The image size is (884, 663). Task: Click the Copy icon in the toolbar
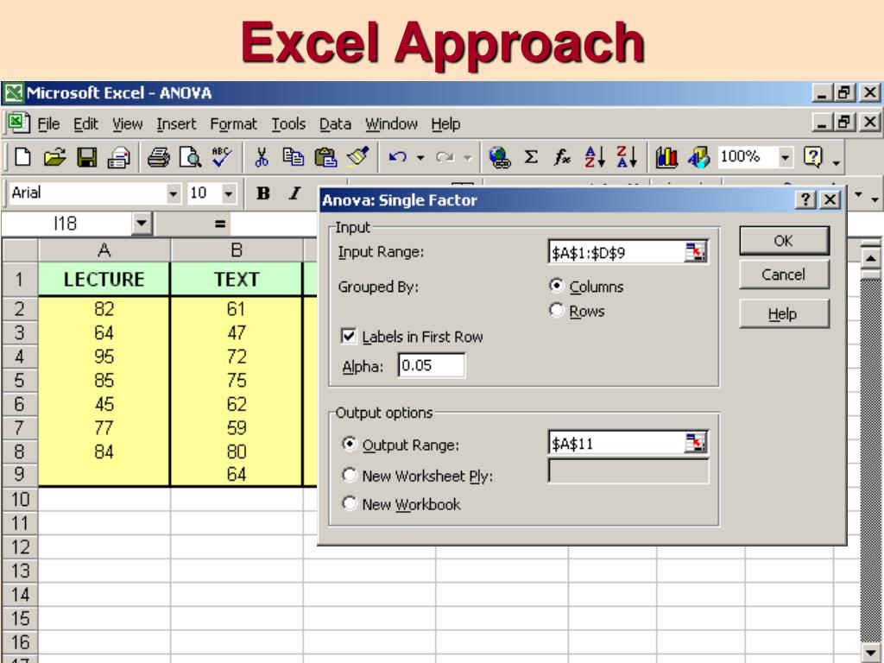point(294,157)
